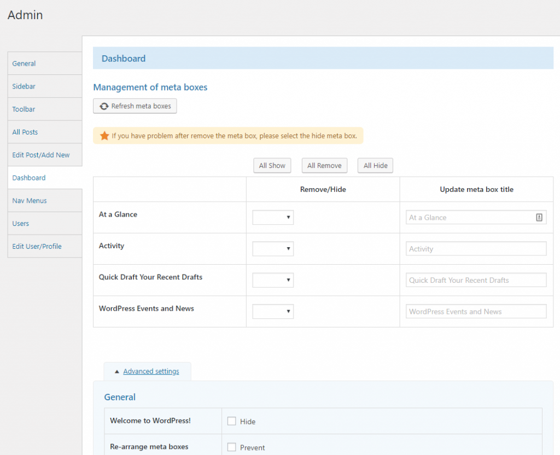Click the autofill icon inside the At a Glance field
This screenshot has height=455, width=560.
pos(539,217)
